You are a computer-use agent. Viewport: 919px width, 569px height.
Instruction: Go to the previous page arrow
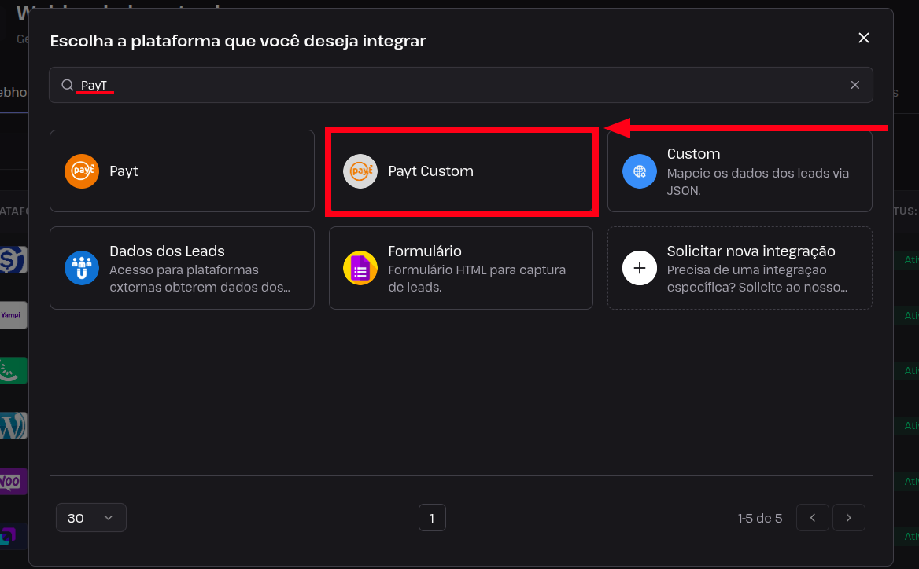pyautogui.click(x=812, y=517)
